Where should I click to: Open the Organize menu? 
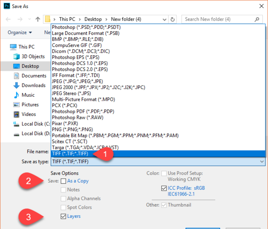(x=20, y=33)
